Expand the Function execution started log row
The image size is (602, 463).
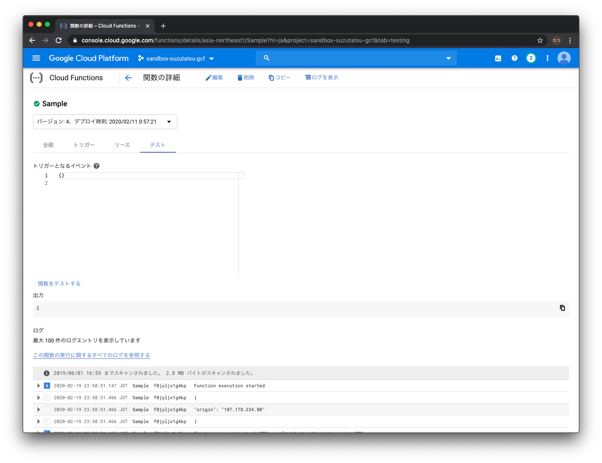coord(38,386)
